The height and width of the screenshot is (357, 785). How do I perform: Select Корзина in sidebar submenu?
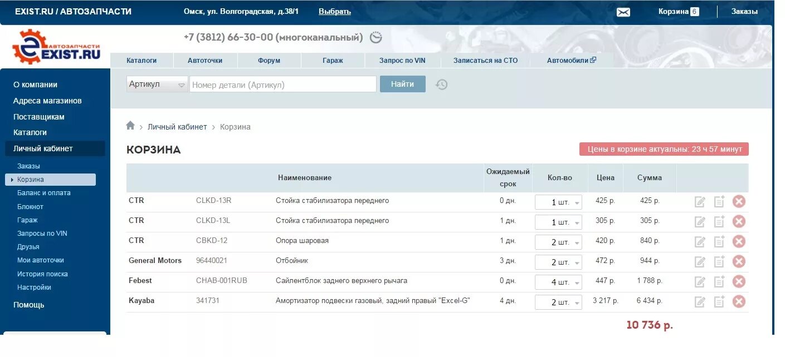(51, 180)
